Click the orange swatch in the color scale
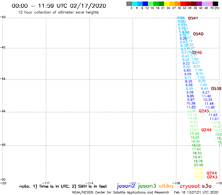 178,4
